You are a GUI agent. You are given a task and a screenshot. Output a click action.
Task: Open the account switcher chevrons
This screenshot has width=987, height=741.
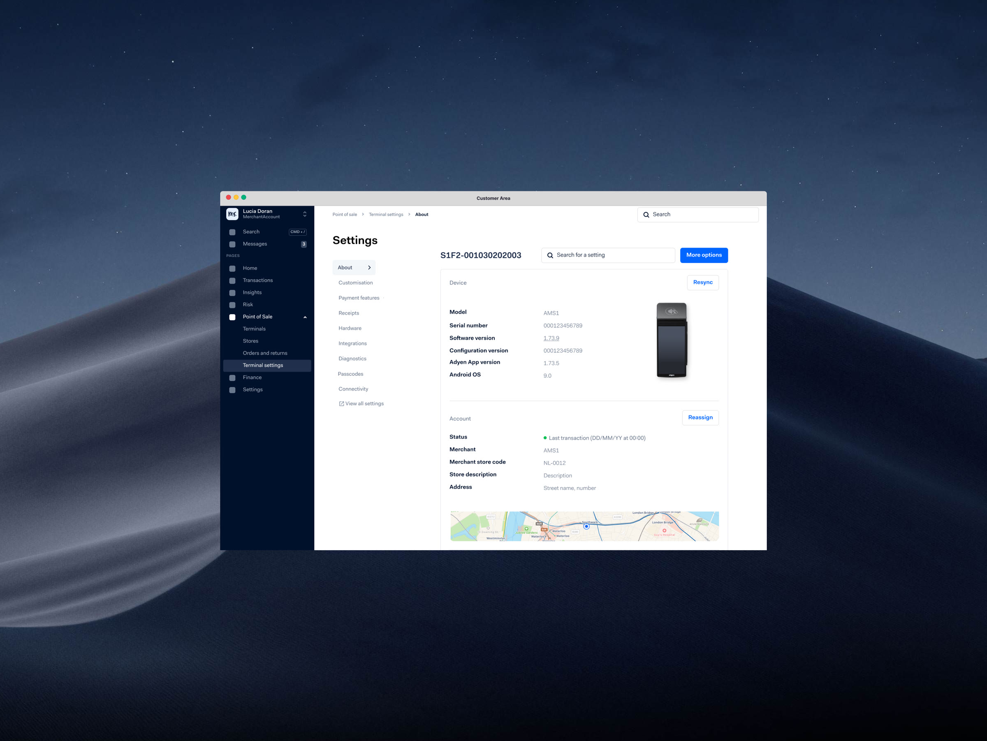coord(305,214)
